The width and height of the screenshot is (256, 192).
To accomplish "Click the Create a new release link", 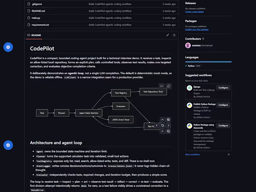I will [x=195, y=12].
